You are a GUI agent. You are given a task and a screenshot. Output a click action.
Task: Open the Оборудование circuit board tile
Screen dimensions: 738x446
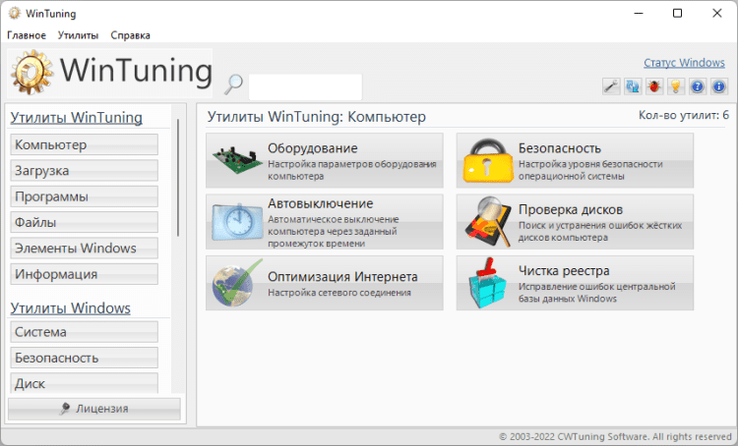325,160
